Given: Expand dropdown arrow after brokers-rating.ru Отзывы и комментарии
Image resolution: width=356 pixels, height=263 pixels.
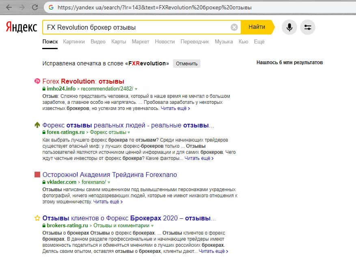Looking at the screenshot, I should pyautogui.click(x=152, y=226).
